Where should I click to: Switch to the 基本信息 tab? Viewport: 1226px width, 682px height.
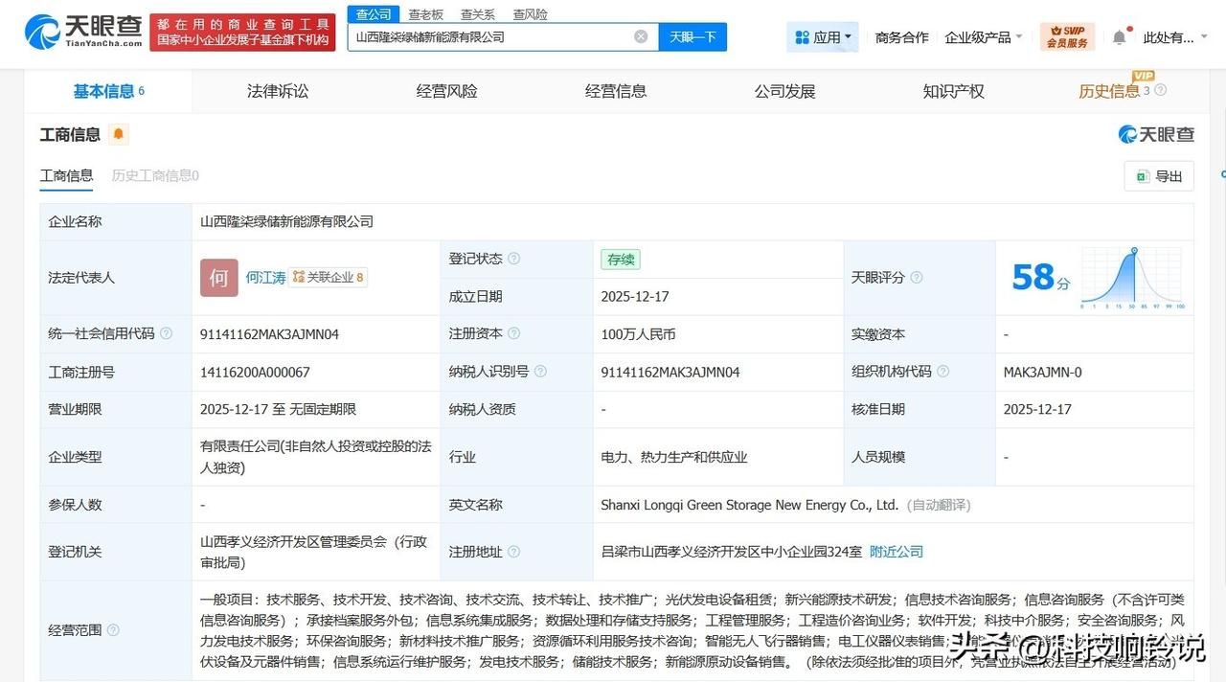108,91
